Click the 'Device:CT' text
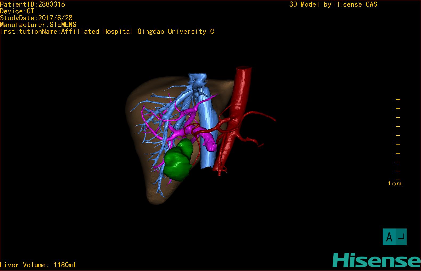The width and height of the screenshot is (421, 271). click(17, 11)
